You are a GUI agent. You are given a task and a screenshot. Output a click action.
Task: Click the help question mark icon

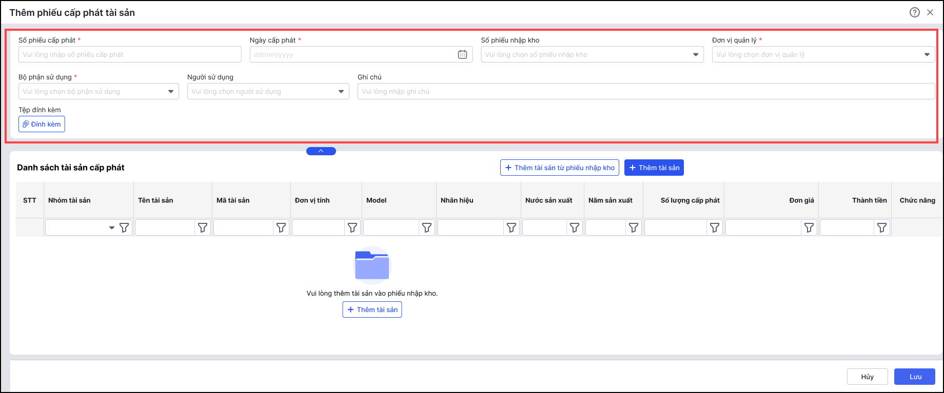click(914, 12)
